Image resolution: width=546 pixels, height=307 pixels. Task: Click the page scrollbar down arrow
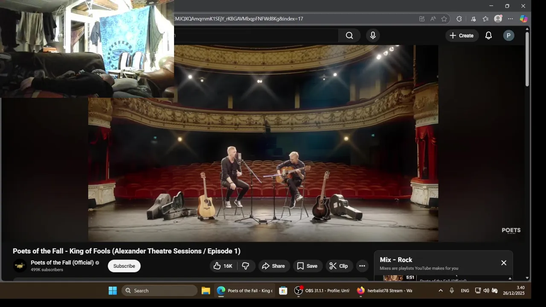527,278
